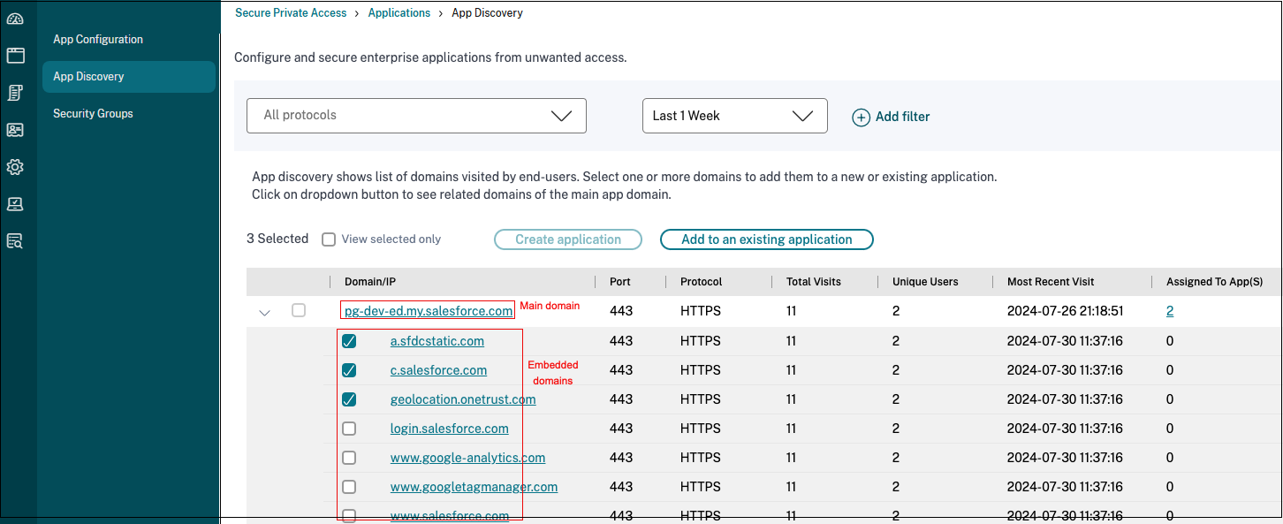Open the dashboard gauge icon in sidebar
Viewport: 1283px width, 524px height.
point(15,19)
